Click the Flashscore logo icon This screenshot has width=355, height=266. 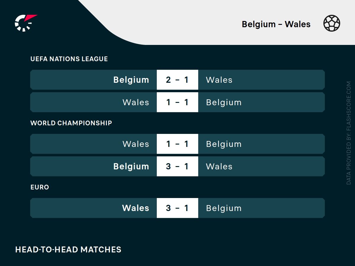25,23
